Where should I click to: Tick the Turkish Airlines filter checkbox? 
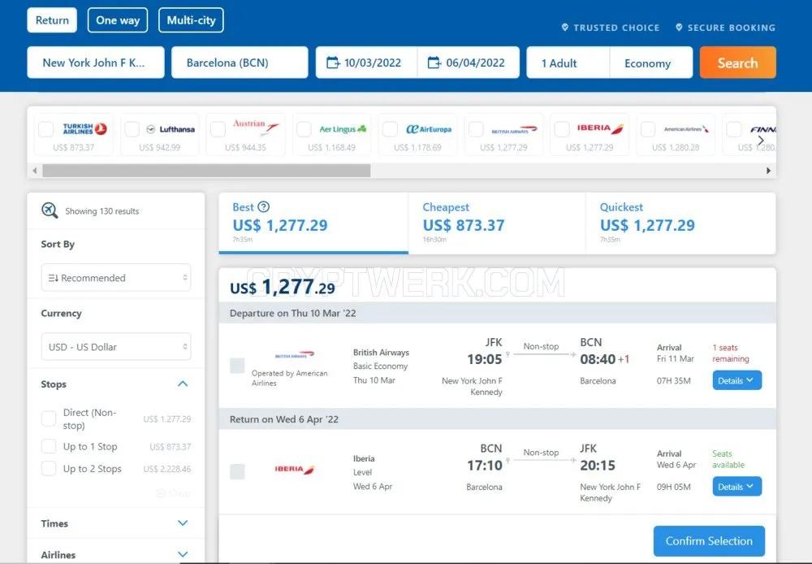coord(46,129)
